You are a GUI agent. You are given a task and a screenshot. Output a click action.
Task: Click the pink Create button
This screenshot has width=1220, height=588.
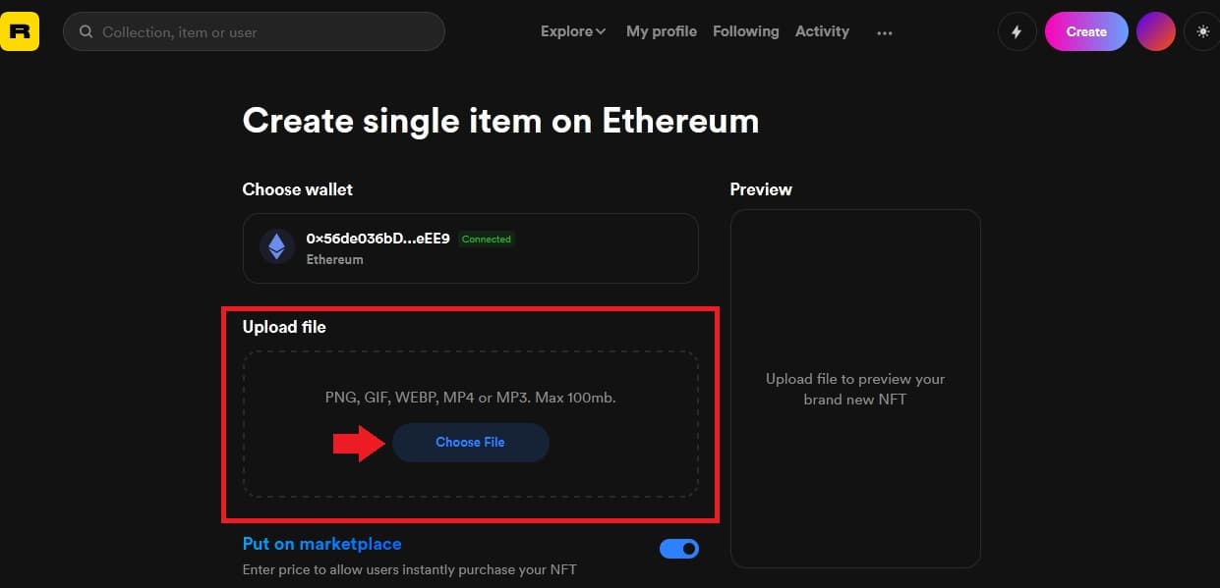pyautogui.click(x=1086, y=31)
